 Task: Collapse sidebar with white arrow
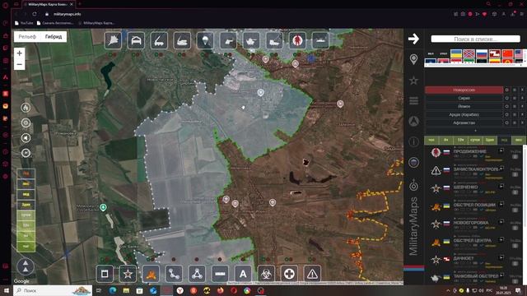click(x=413, y=39)
